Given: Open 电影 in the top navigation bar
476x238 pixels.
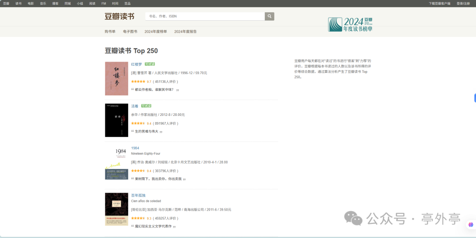Looking at the screenshot, I should 31,4.
